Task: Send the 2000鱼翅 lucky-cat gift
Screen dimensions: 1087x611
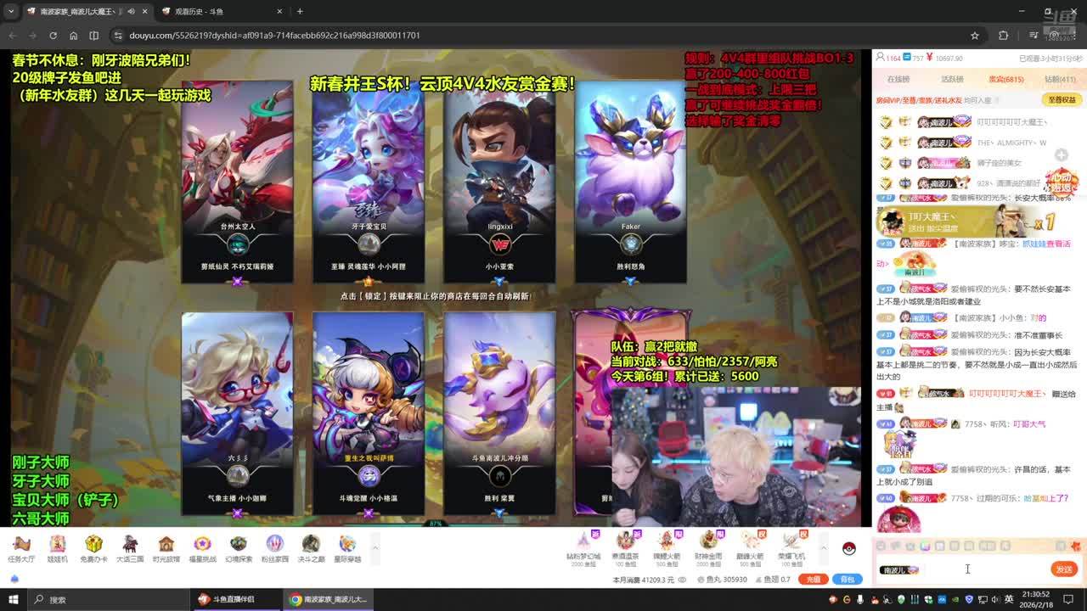Action: 708,548
